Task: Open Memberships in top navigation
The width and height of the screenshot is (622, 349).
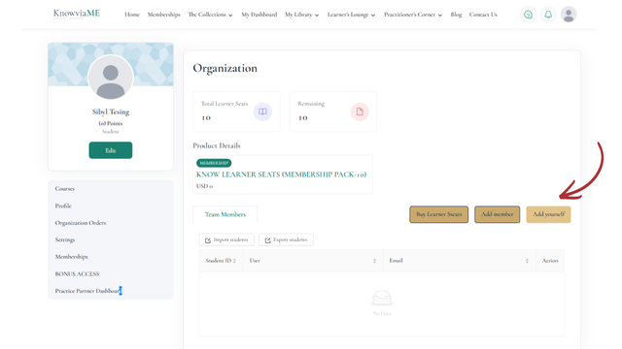Action: [164, 15]
